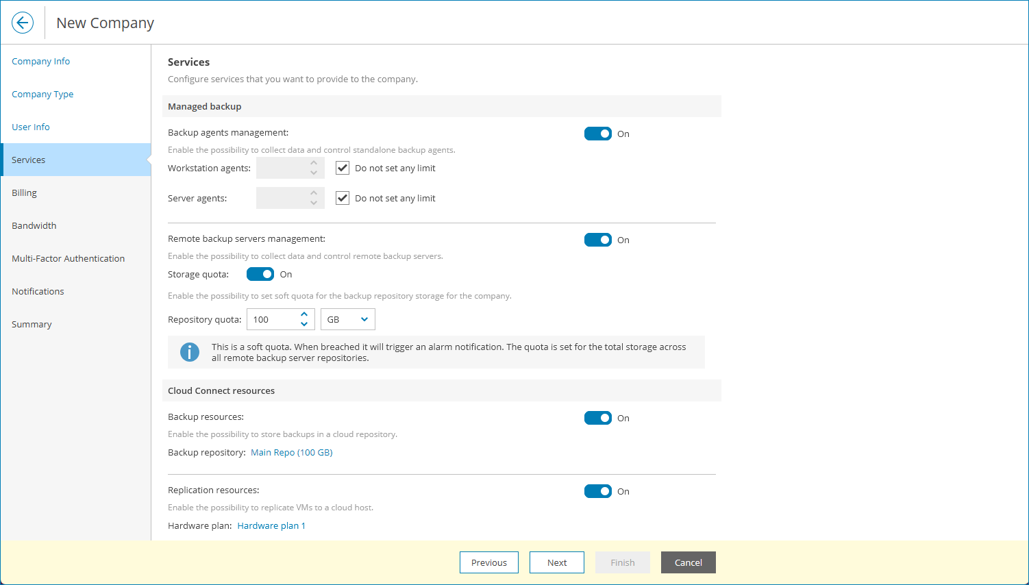Switch off Replication resources
The width and height of the screenshot is (1029, 585).
597,491
